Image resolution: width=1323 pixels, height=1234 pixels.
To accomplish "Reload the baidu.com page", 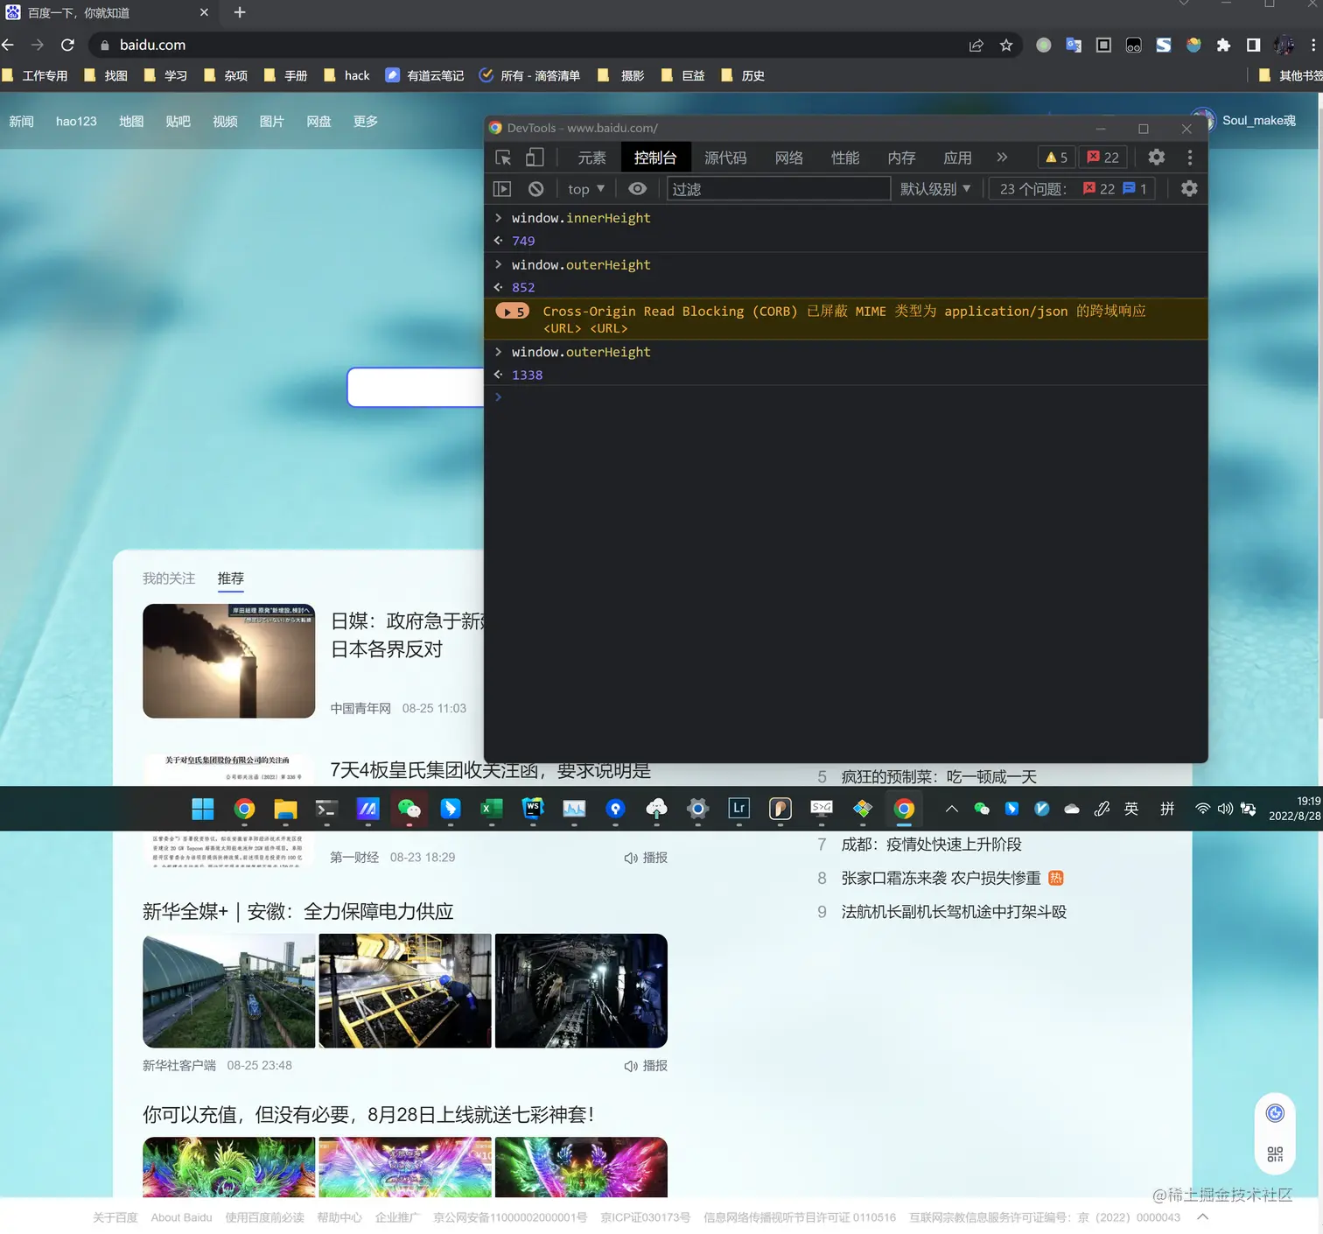I will 67,45.
